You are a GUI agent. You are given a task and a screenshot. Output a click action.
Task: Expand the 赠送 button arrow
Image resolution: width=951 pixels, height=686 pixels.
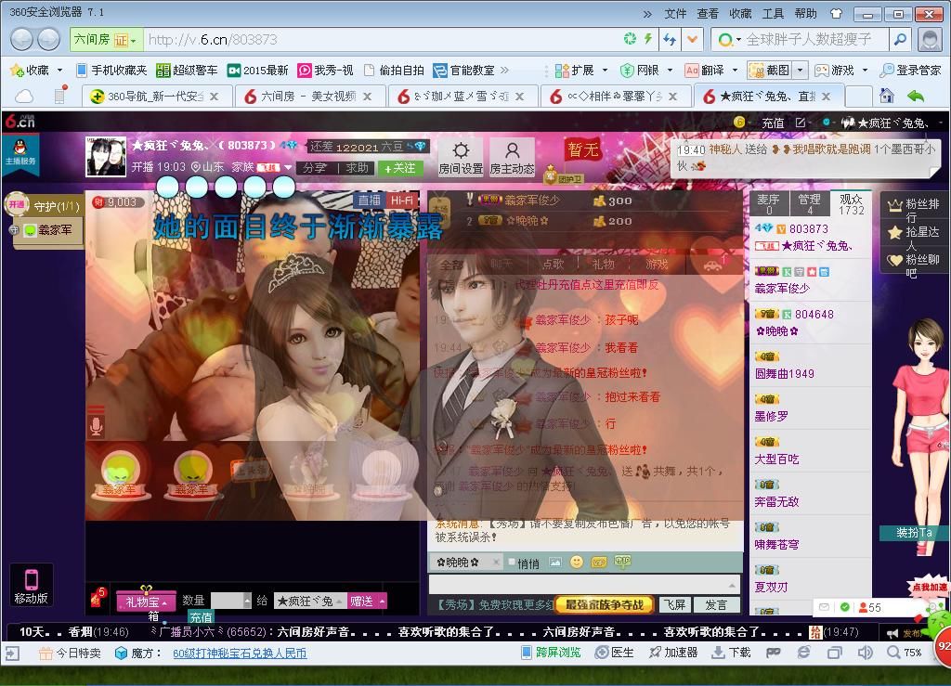(x=382, y=602)
